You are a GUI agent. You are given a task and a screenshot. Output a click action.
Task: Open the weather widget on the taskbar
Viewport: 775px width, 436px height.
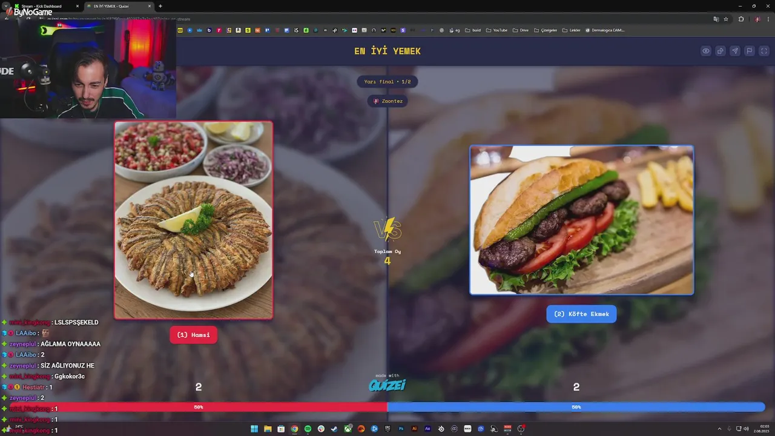point(16,429)
